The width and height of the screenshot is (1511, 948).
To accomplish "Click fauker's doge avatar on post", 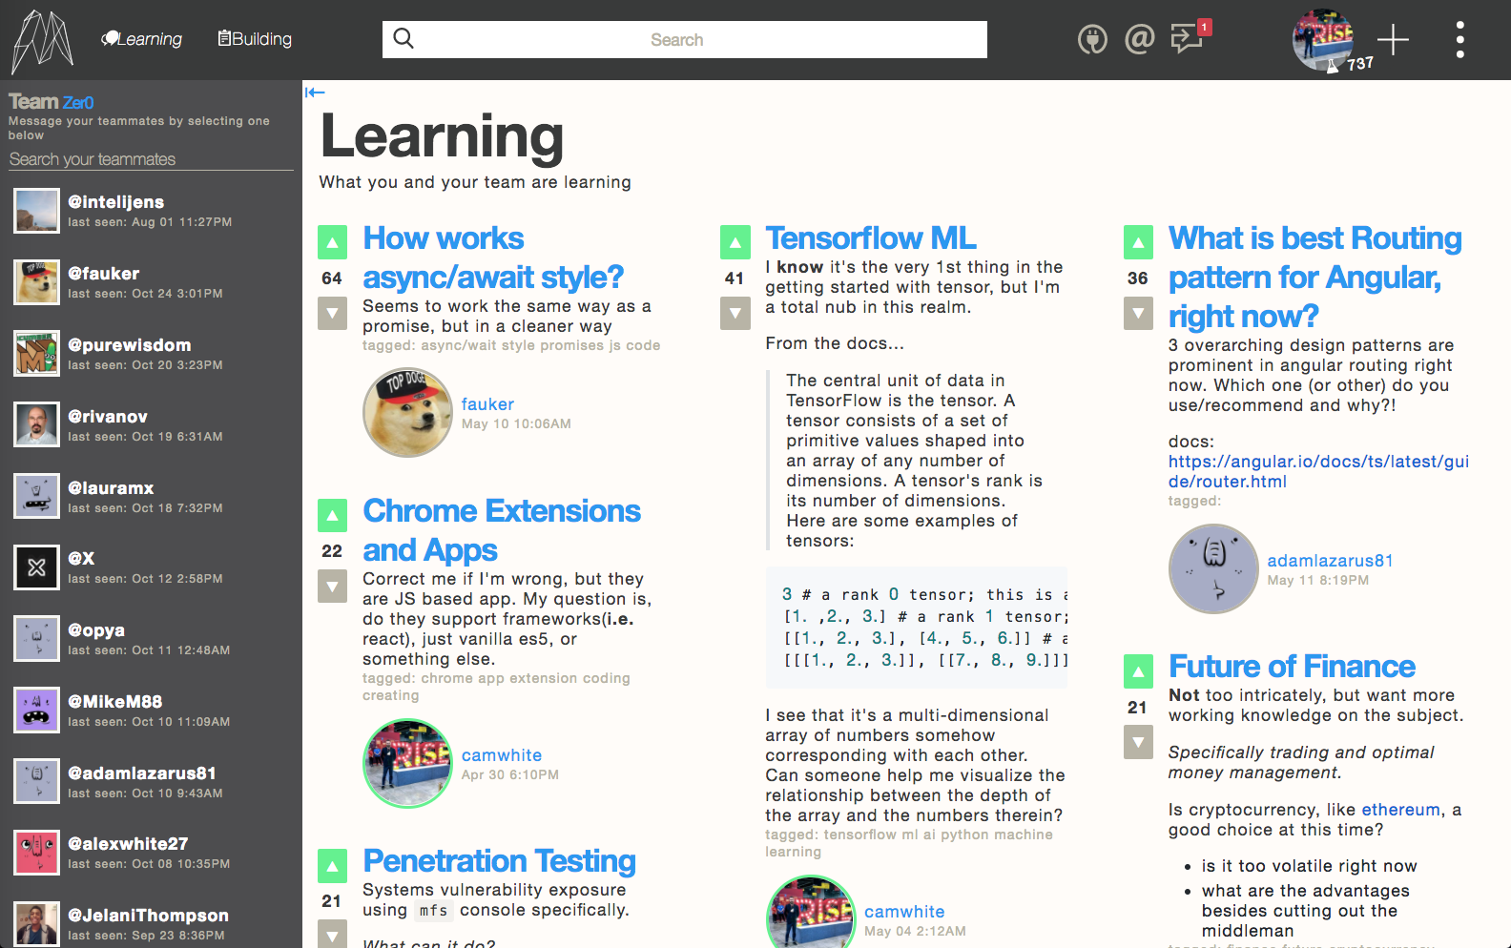I will tap(407, 413).
